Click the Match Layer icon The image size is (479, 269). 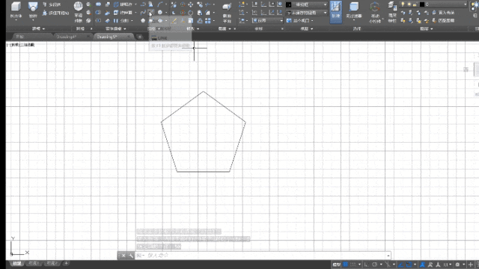434,20
